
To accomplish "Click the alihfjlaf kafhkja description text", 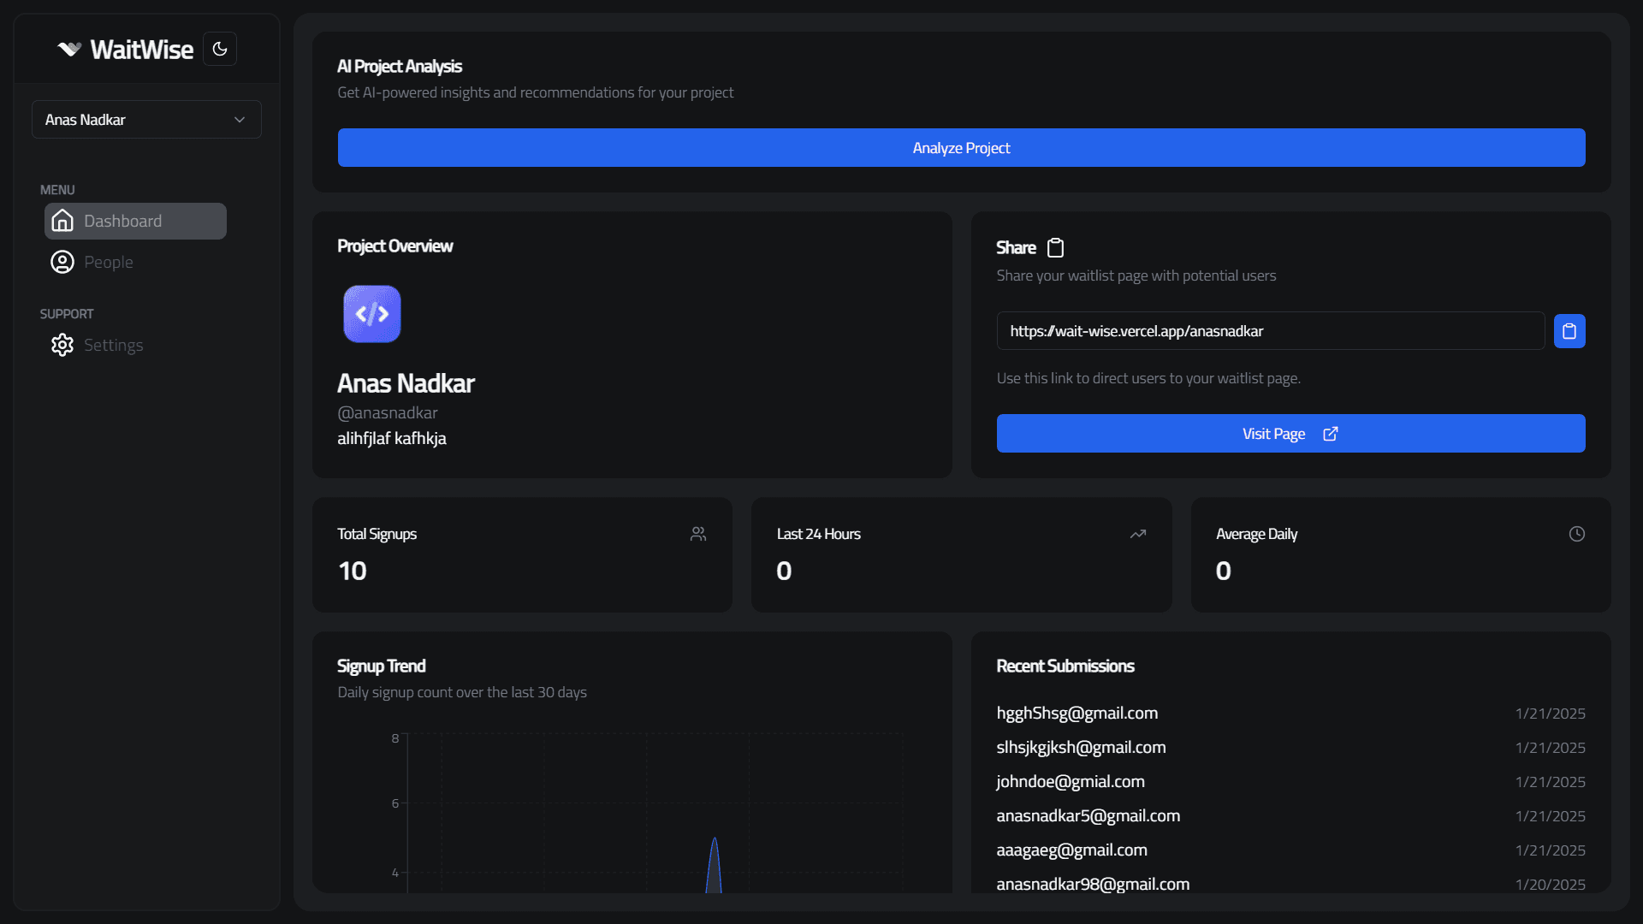I will click(392, 438).
